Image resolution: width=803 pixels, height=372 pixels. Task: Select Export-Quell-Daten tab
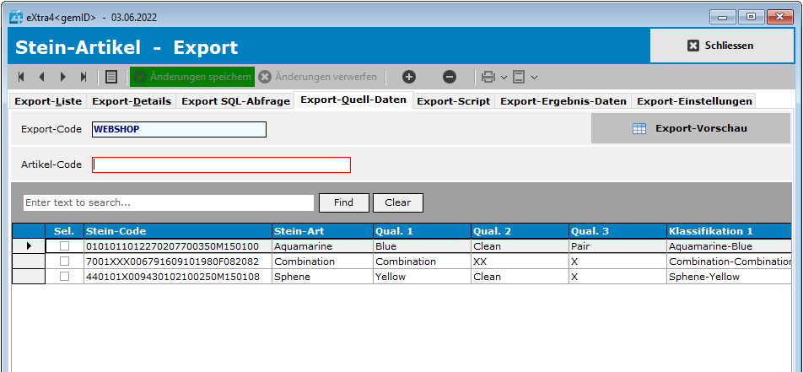(353, 100)
